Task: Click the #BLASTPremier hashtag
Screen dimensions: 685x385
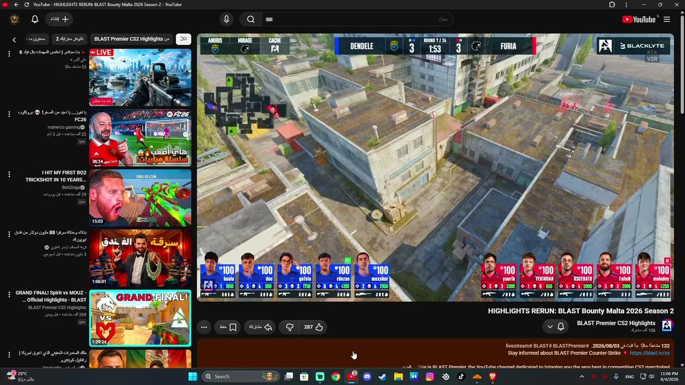Action: click(x=570, y=346)
